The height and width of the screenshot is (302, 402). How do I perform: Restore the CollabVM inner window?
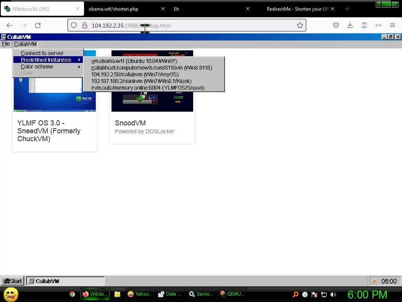[391, 37]
